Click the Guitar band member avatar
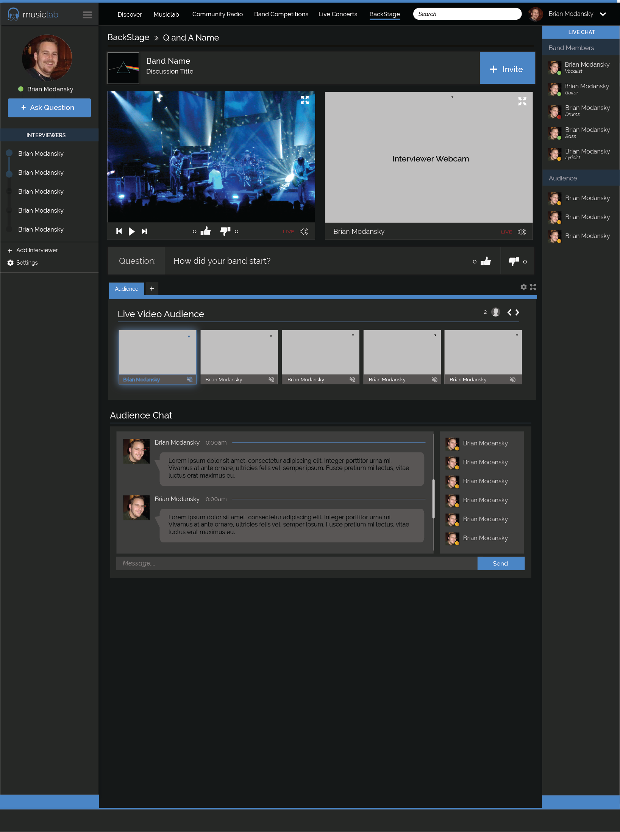 coord(554,89)
